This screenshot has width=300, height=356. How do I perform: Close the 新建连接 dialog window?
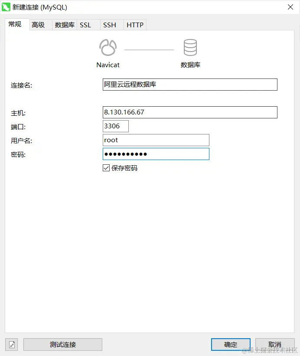pos(290,7)
